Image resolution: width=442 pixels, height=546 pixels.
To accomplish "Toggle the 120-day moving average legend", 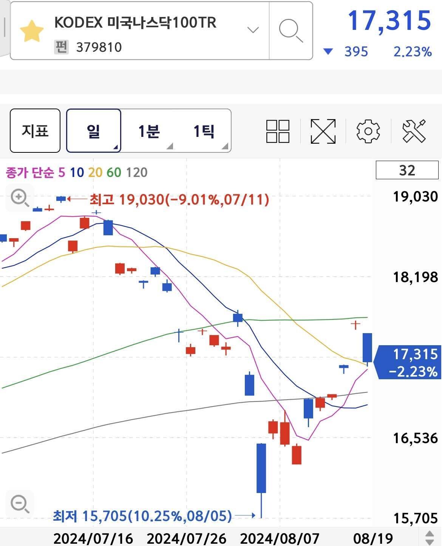I will [137, 172].
